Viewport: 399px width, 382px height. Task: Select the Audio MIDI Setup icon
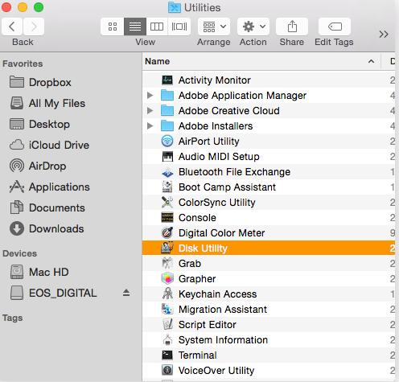coord(167,156)
